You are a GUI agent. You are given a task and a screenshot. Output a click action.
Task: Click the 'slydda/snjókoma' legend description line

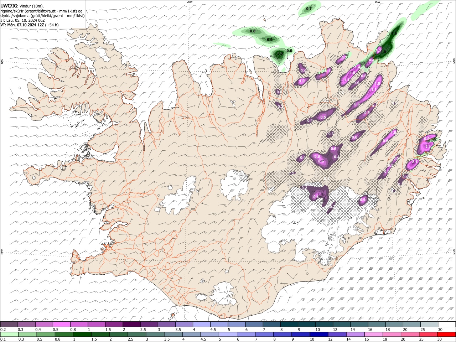tap(42, 16)
